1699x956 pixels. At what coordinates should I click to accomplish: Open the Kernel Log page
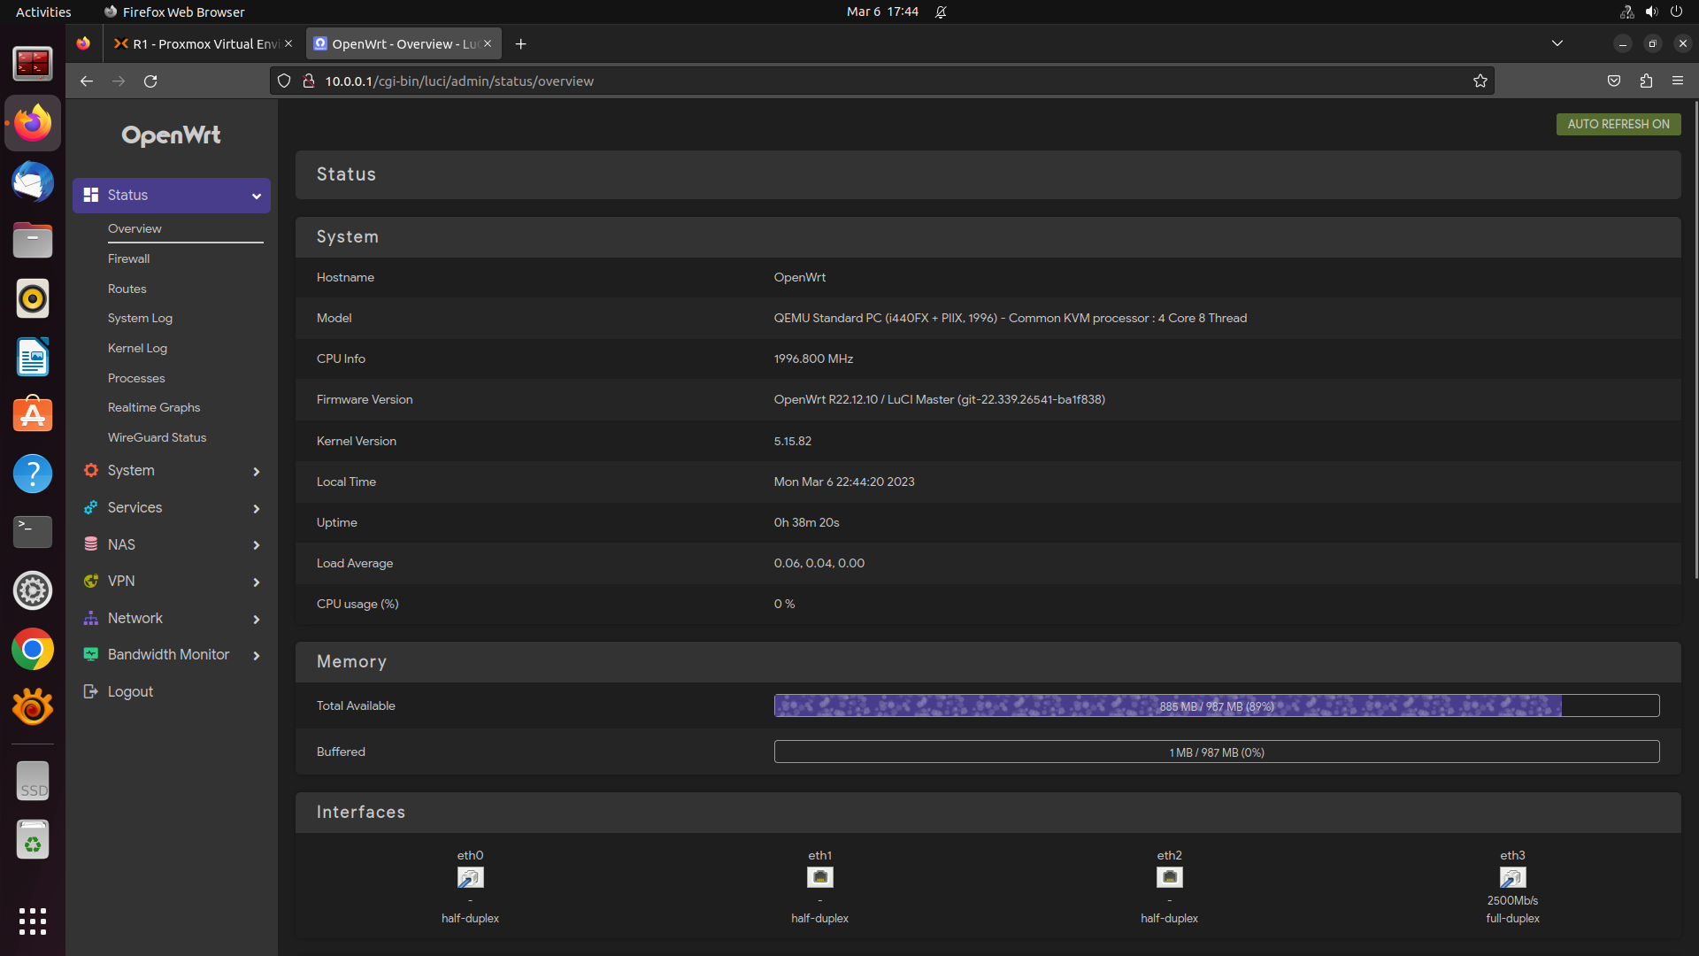pos(137,348)
